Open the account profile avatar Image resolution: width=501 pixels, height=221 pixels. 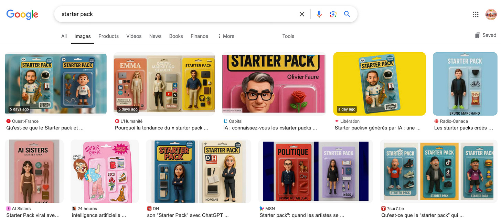pyautogui.click(x=491, y=14)
